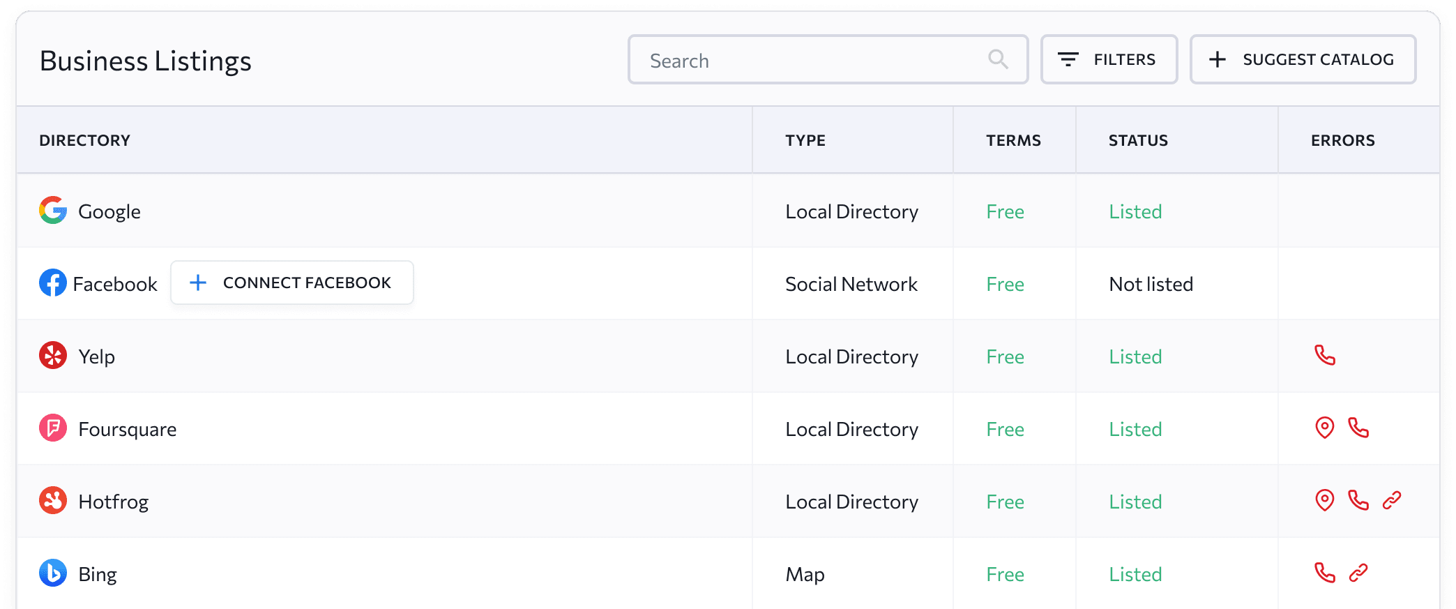Select the Hotfrog directory name
The height and width of the screenshot is (609, 1456).
point(114,502)
